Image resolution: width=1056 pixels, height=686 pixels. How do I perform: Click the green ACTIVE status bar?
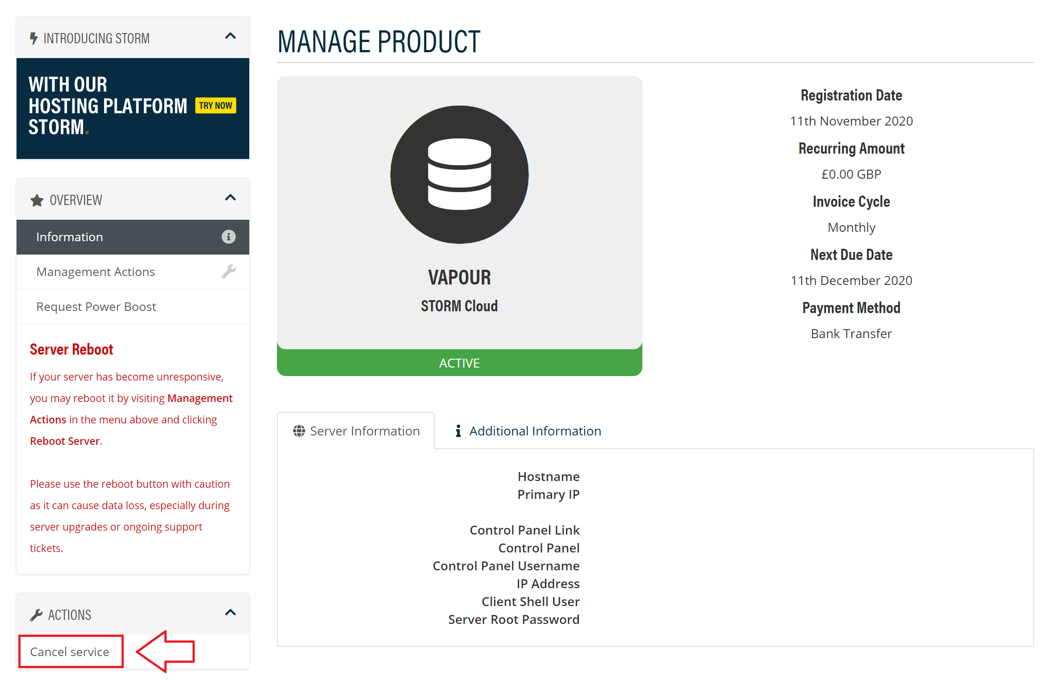coord(459,363)
